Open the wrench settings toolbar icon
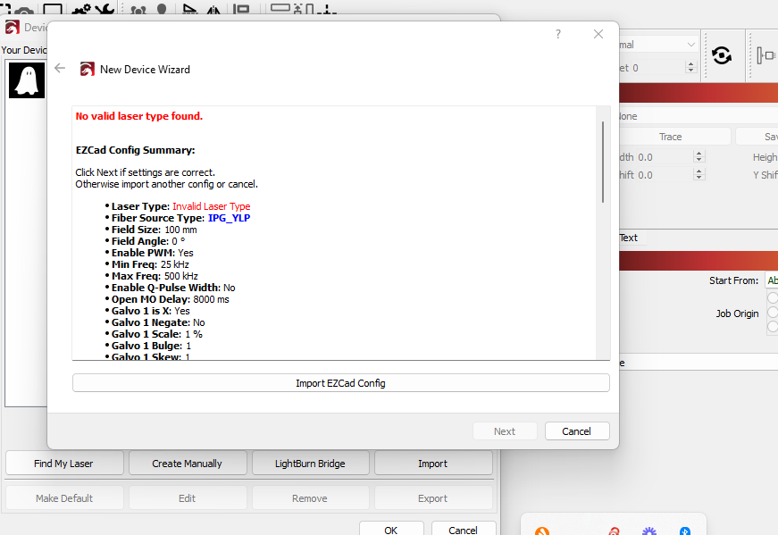Viewport: 778px width, 535px height. tap(105, 9)
